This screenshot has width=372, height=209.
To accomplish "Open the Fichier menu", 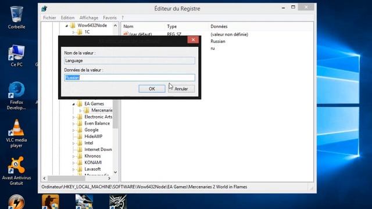I will point(49,18).
